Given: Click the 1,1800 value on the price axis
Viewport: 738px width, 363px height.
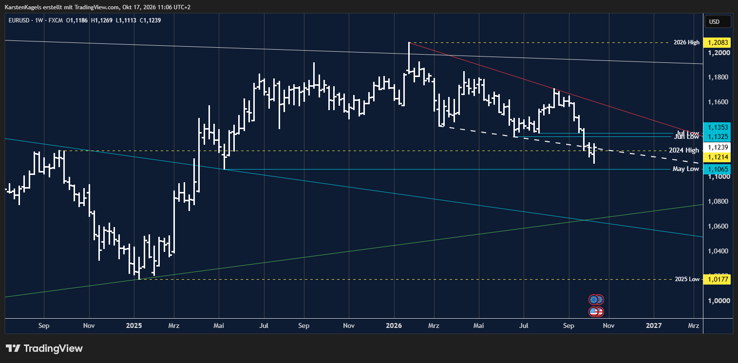Looking at the screenshot, I should point(719,77).
